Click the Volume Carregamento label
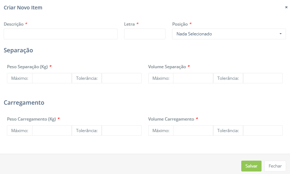This screenshot has width=290, height=174. point(171,119)
